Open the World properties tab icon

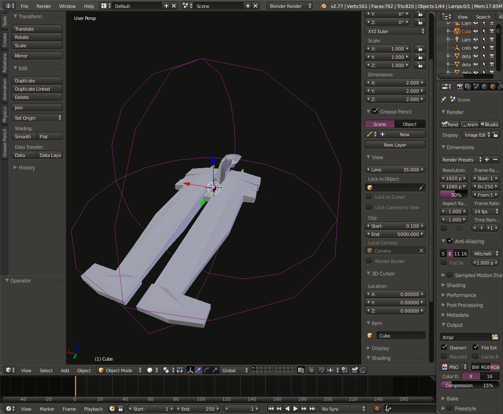click(x=484, y=87)
